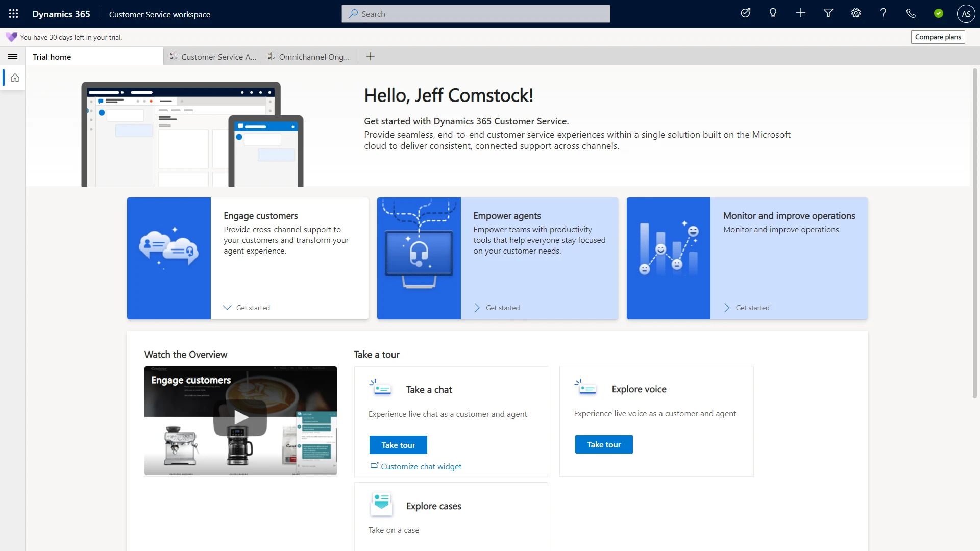This screenshot has width=980, height=551.
Task: Open the quick create plus icon
Action: pos(800,13)
